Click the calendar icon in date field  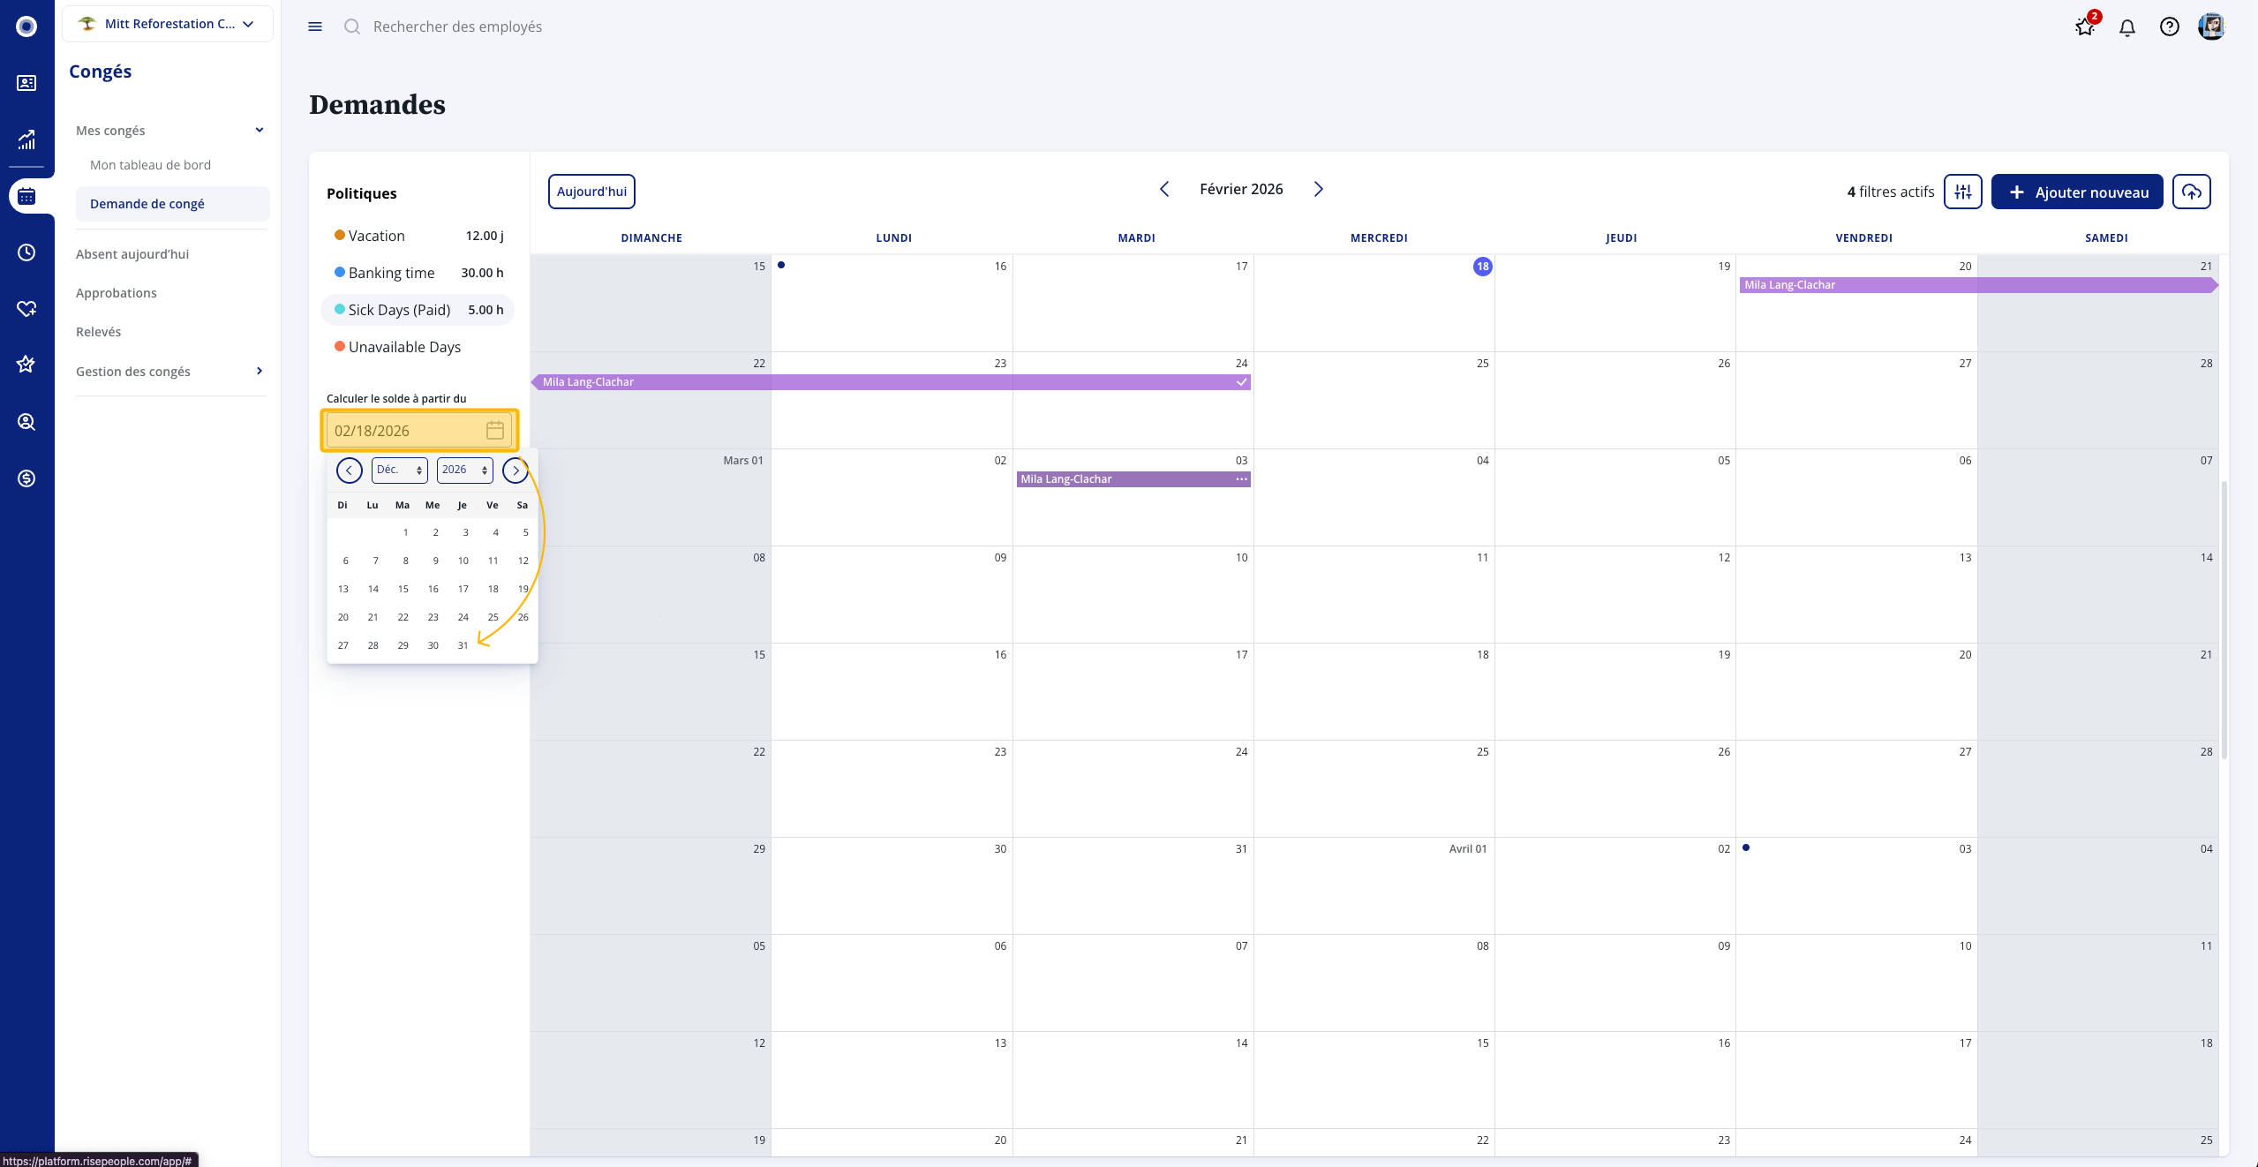click(x=494, y=431)
